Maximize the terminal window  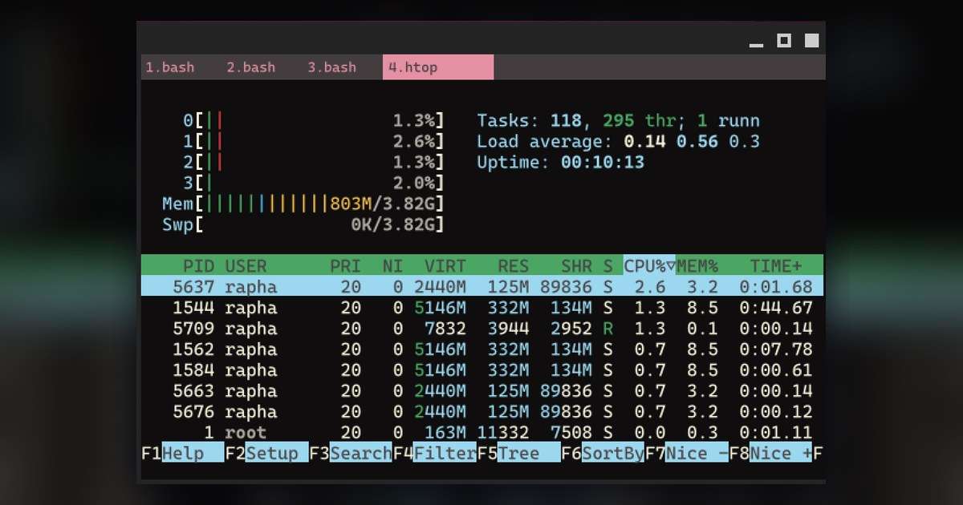tap(784, 41)
